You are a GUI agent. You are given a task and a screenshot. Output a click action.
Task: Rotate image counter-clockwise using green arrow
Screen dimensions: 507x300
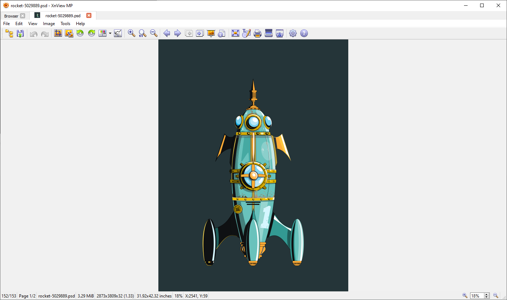80,33
